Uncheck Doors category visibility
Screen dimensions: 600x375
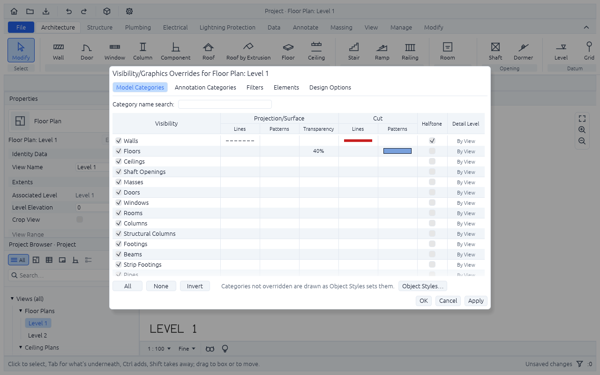pos(119,192)
